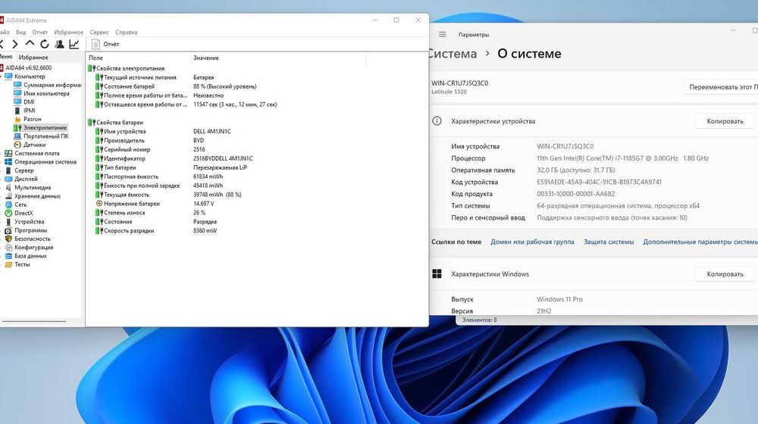Open the Избранное menu
758x424 pixels.
pos(69,33)
